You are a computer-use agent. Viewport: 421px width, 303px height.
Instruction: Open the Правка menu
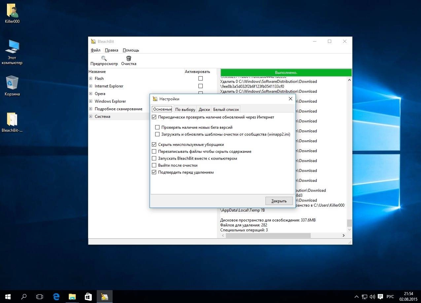112,50
